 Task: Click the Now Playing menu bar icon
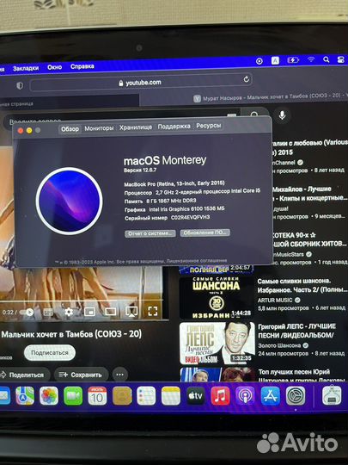click(259, 61)
